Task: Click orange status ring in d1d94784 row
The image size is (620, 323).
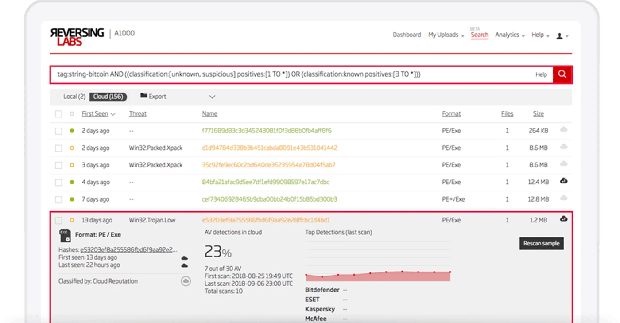Action: point(72,148)
